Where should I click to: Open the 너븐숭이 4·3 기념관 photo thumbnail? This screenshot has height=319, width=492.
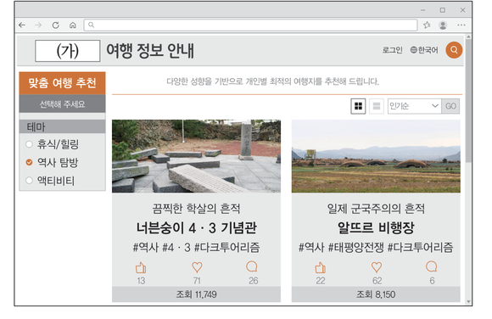197,156
